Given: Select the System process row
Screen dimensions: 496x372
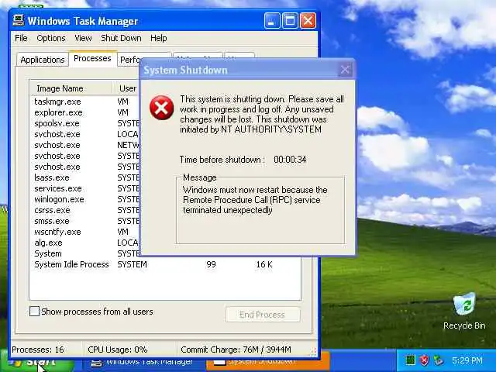Looking at the screenshot, I should (x=85, y=253).
